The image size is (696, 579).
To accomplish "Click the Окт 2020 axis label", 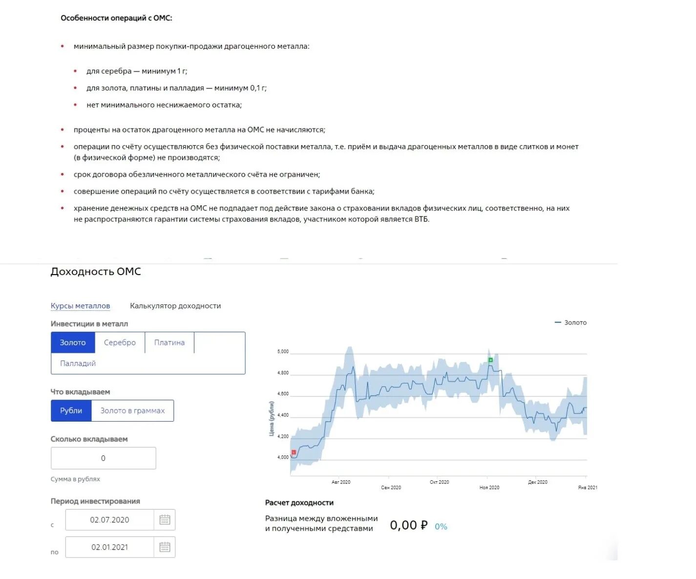I will pos(439,482).
